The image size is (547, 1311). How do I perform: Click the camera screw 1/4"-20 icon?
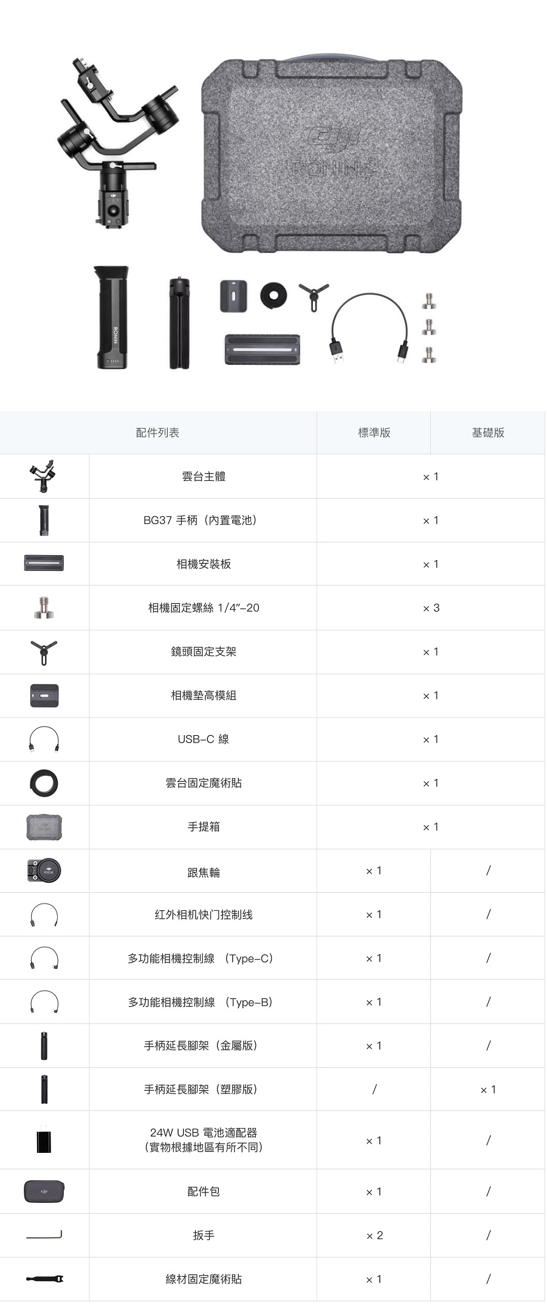[x=44, y=607]
